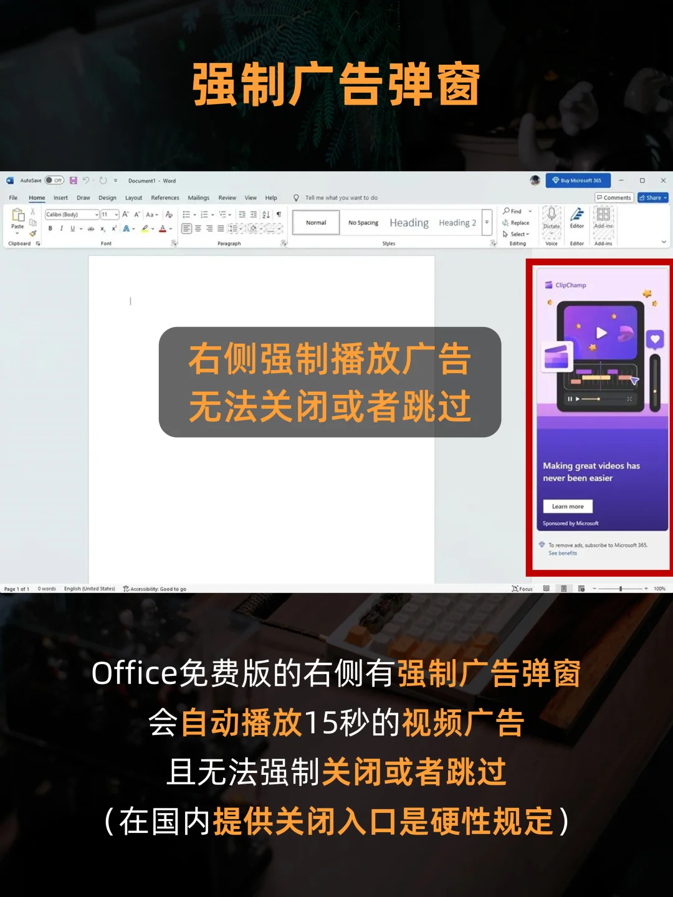
Task: Open the underline style dropdown arrow
Action: click(81, 229)
